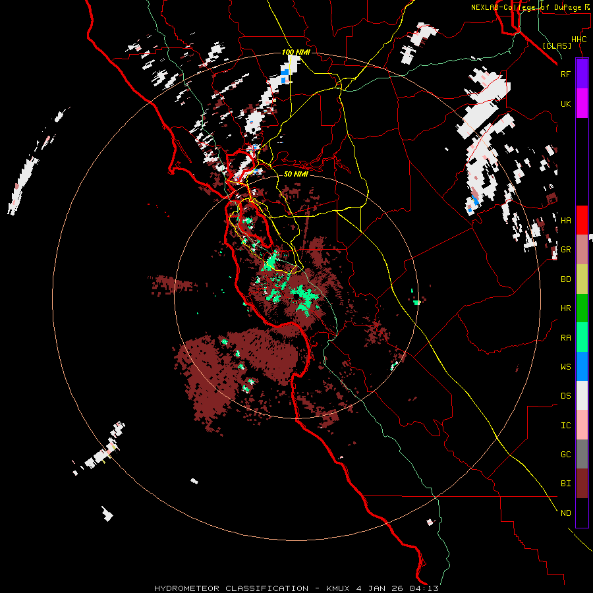Click the HA legend label

pyautogui.click(x=565, y=221)
